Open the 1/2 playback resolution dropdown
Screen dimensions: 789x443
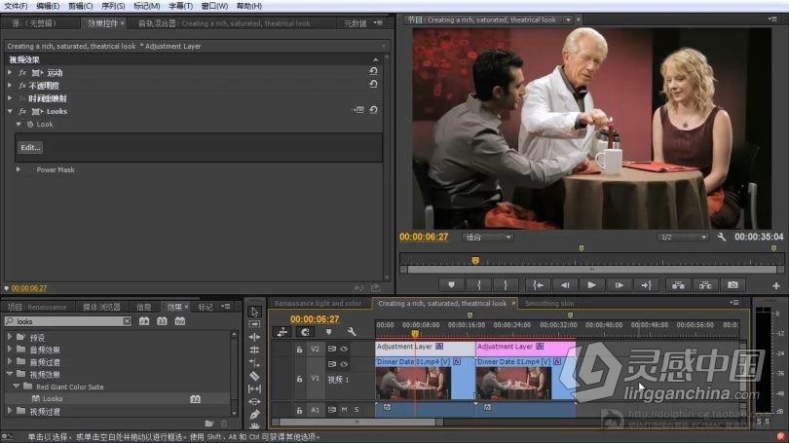click(x=682, y=237)
